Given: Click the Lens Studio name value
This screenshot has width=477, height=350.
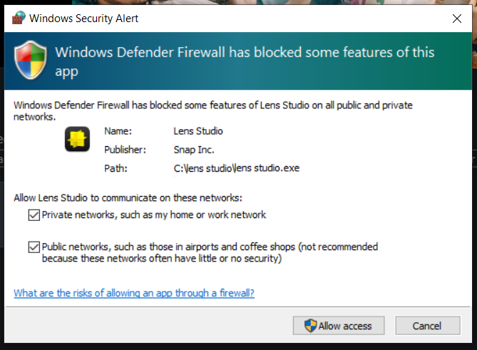Looking at the screenshot, I should [x=198, y=131].
